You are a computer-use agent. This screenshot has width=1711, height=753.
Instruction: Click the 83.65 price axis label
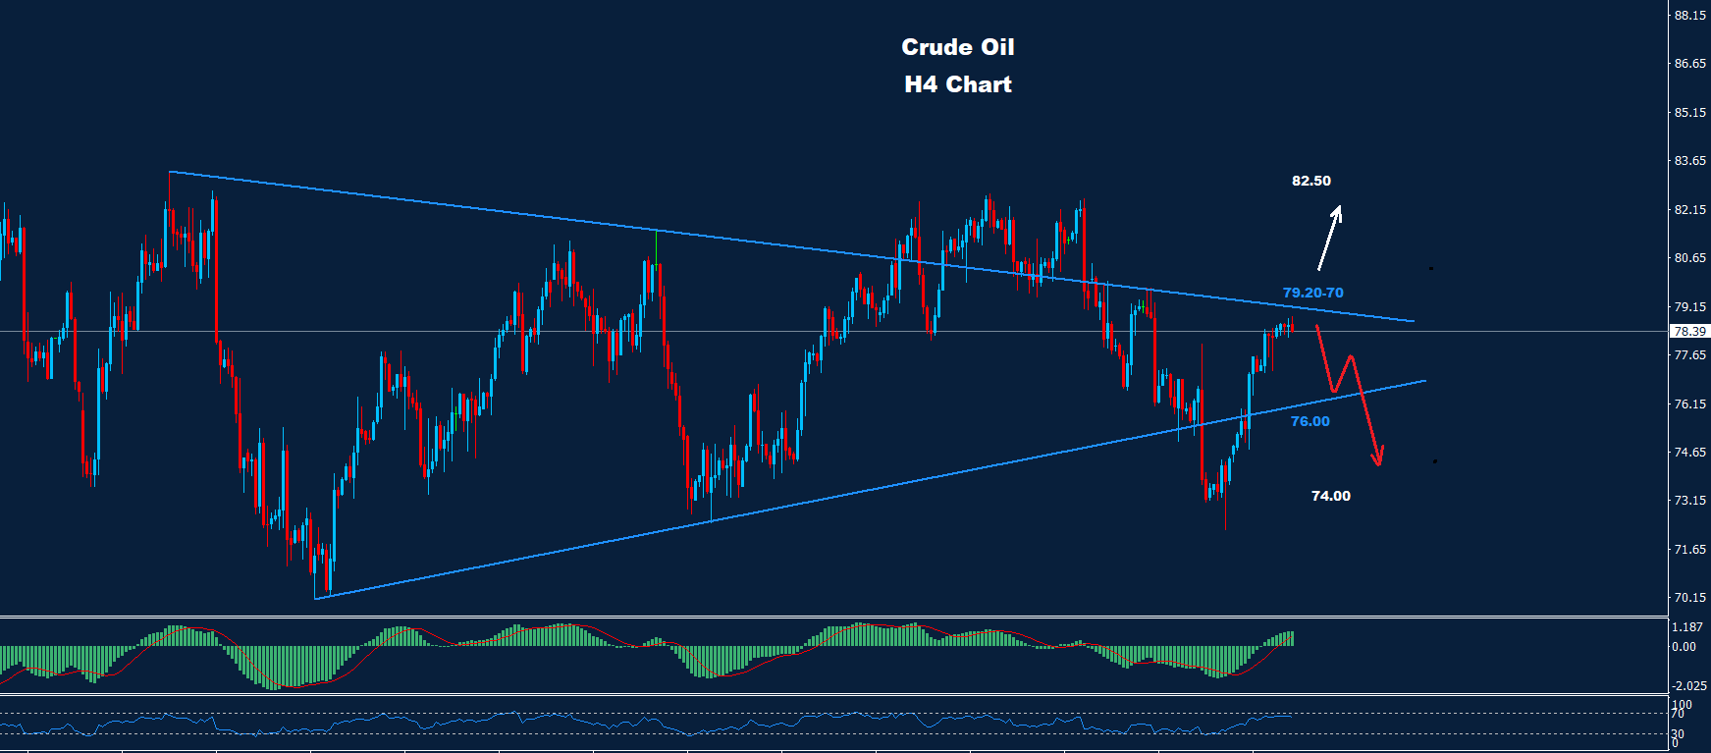(1688, 161)
